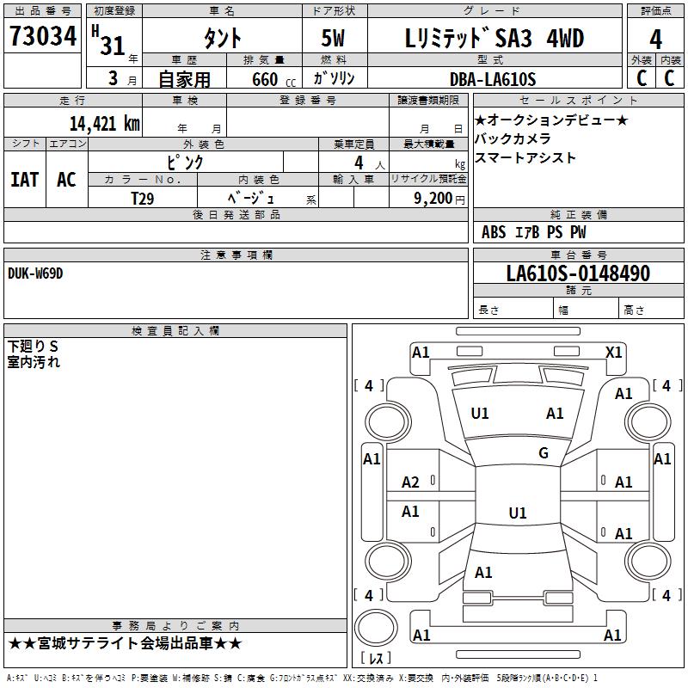This screenshot has height=688, width=688.
Task: Select the A2 mark on the door
Action: (x=410, y=482)
